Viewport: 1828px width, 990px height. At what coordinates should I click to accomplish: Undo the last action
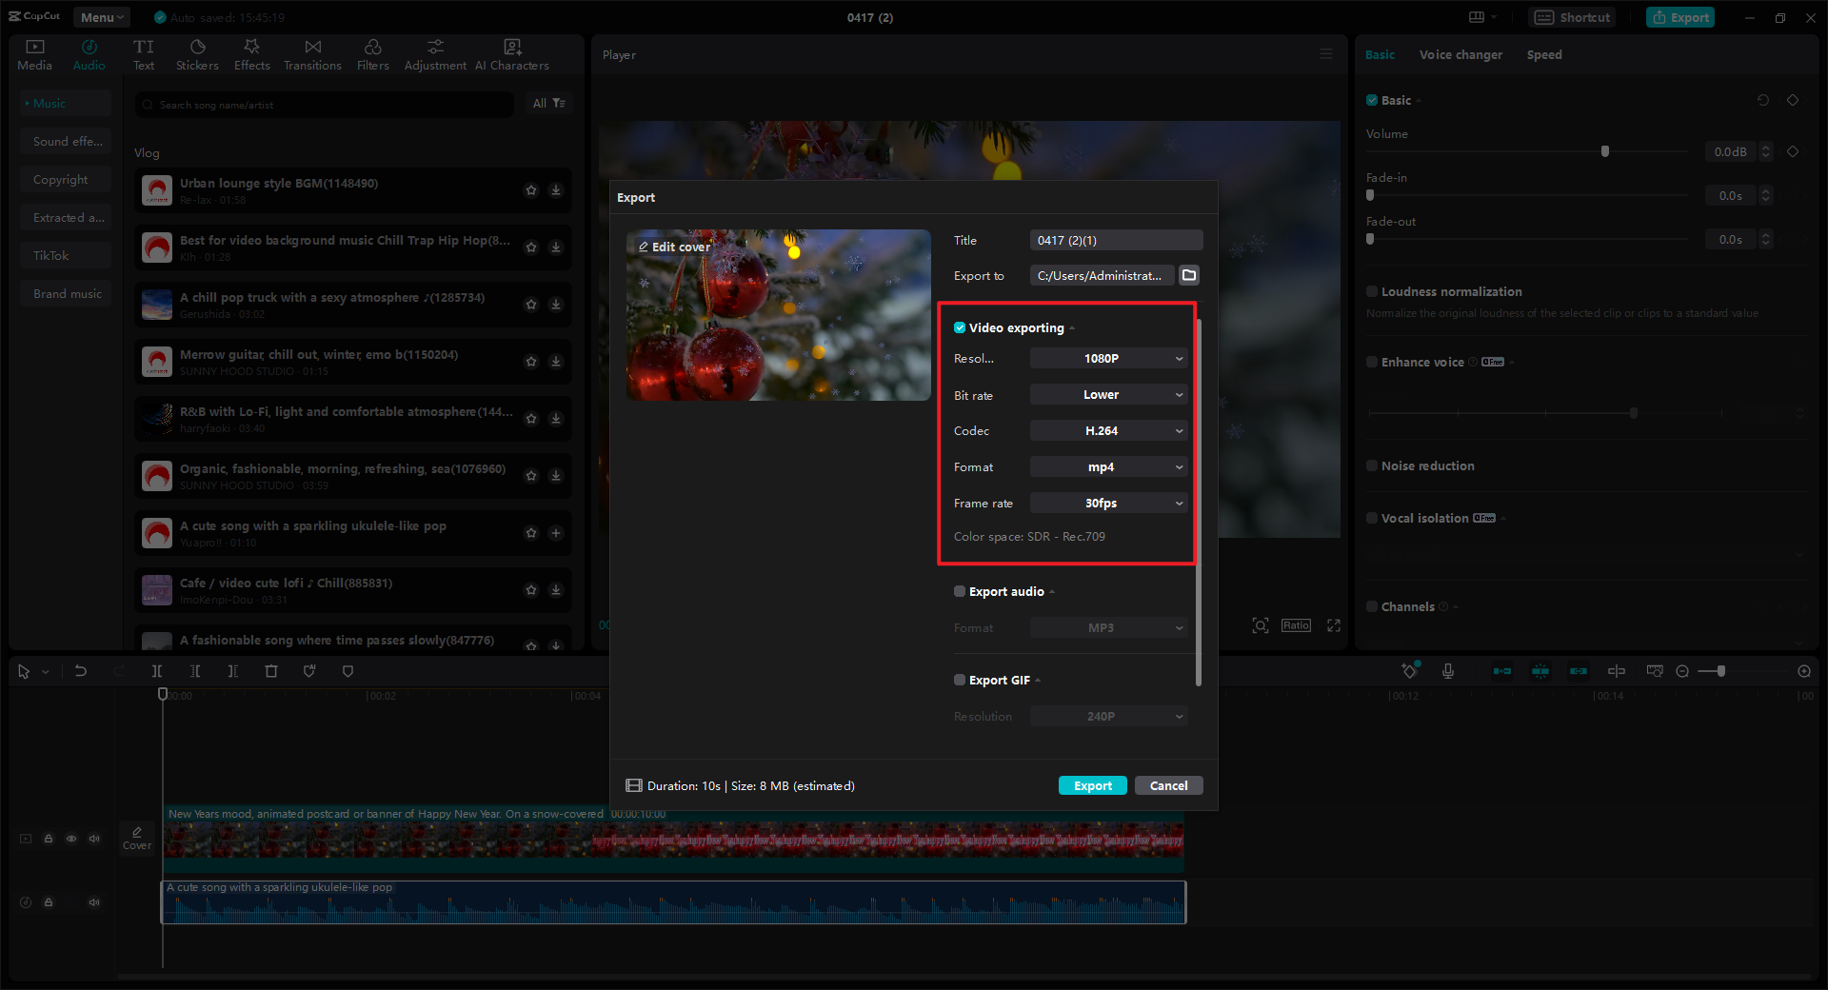(x=81, y=671)
